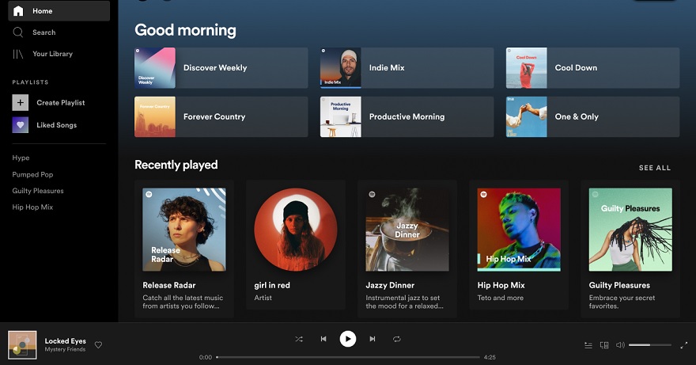Open the Jazzy Dinner card cover
696x365 pixels.
[407, 230]
